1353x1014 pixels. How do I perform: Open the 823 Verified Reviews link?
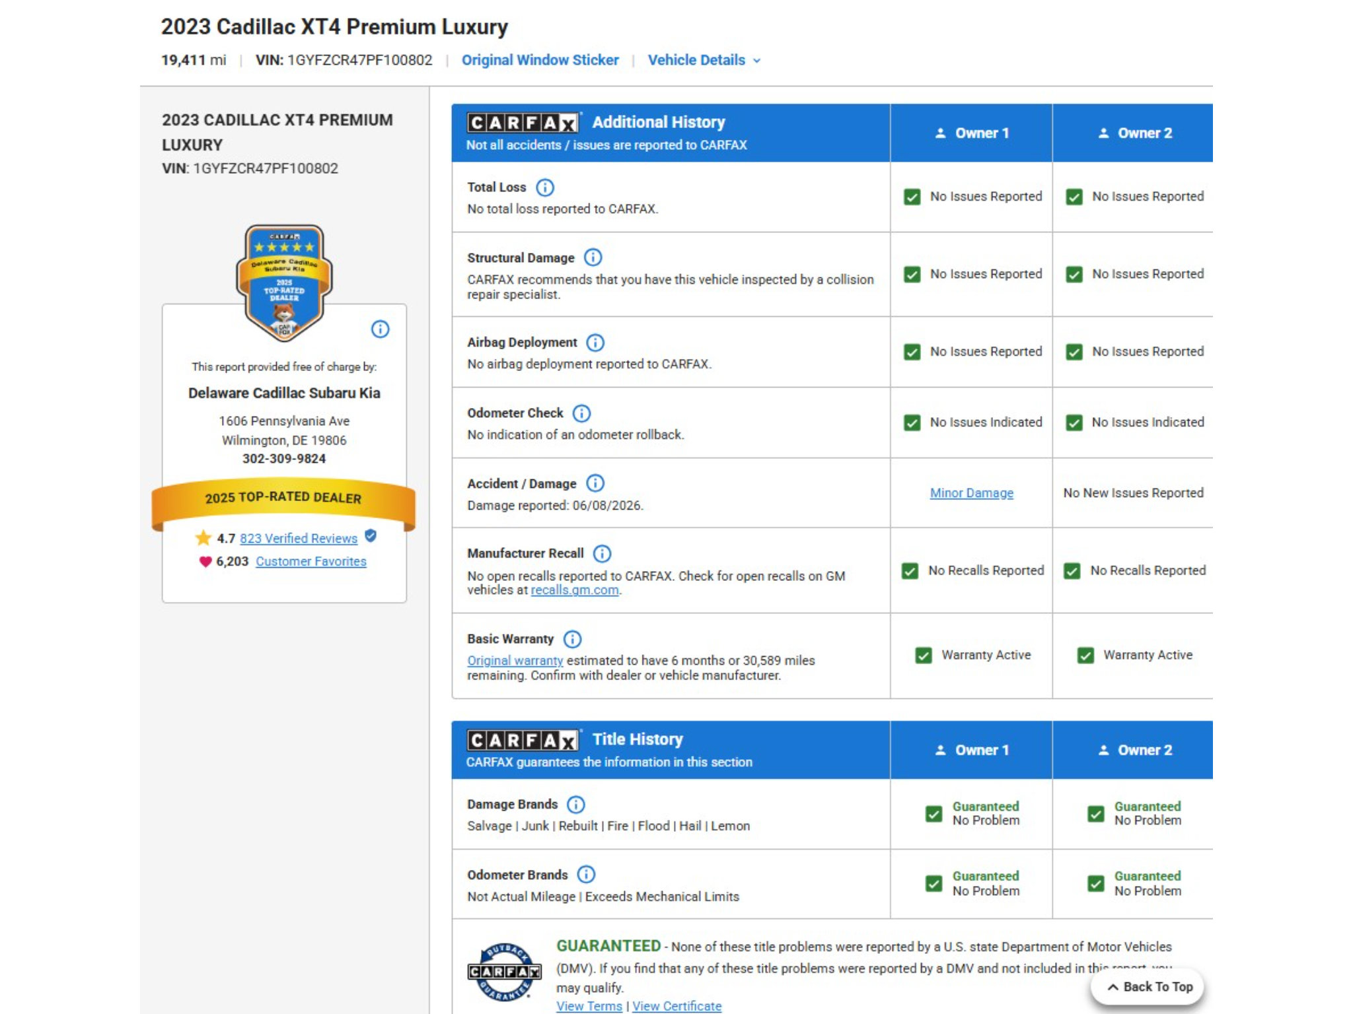pyautogui.click(x=299, y=539)
